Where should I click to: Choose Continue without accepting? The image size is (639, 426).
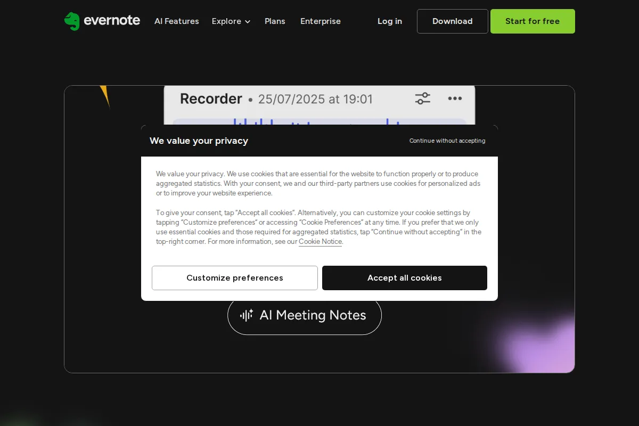(x=447, y=141)
